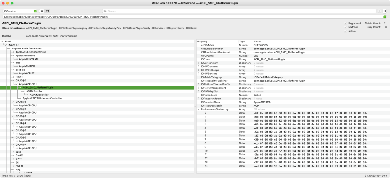Click into the Search field
Screen dimensions: 390x178
pyautogui.click(x=239, y=11)
